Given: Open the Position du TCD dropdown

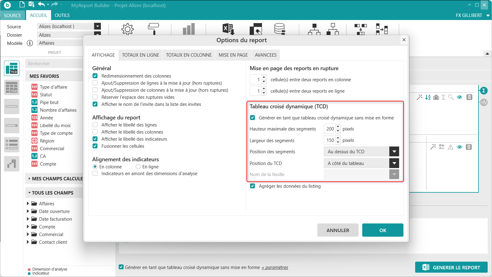Looking at the screenshot, I should click(394, 163).
